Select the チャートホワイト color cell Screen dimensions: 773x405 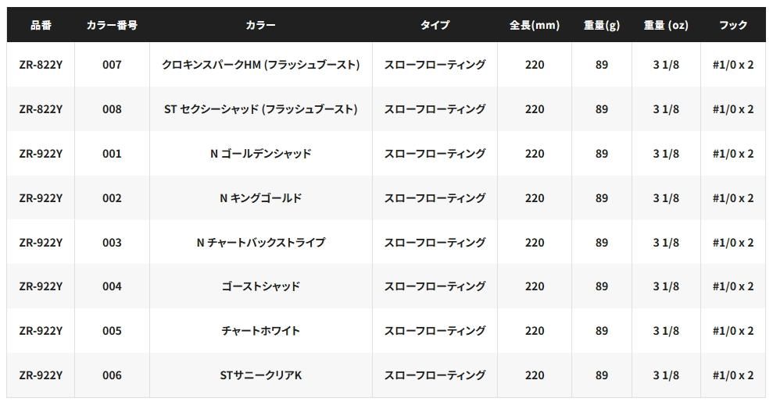point(260,331)
